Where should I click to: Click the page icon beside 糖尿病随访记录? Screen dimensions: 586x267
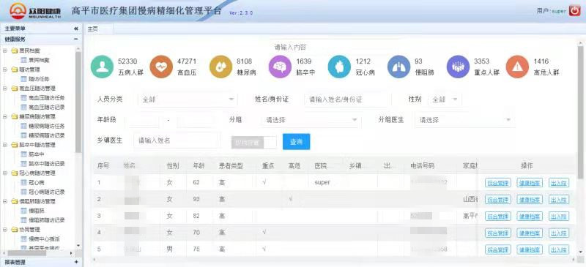[24, 135]
